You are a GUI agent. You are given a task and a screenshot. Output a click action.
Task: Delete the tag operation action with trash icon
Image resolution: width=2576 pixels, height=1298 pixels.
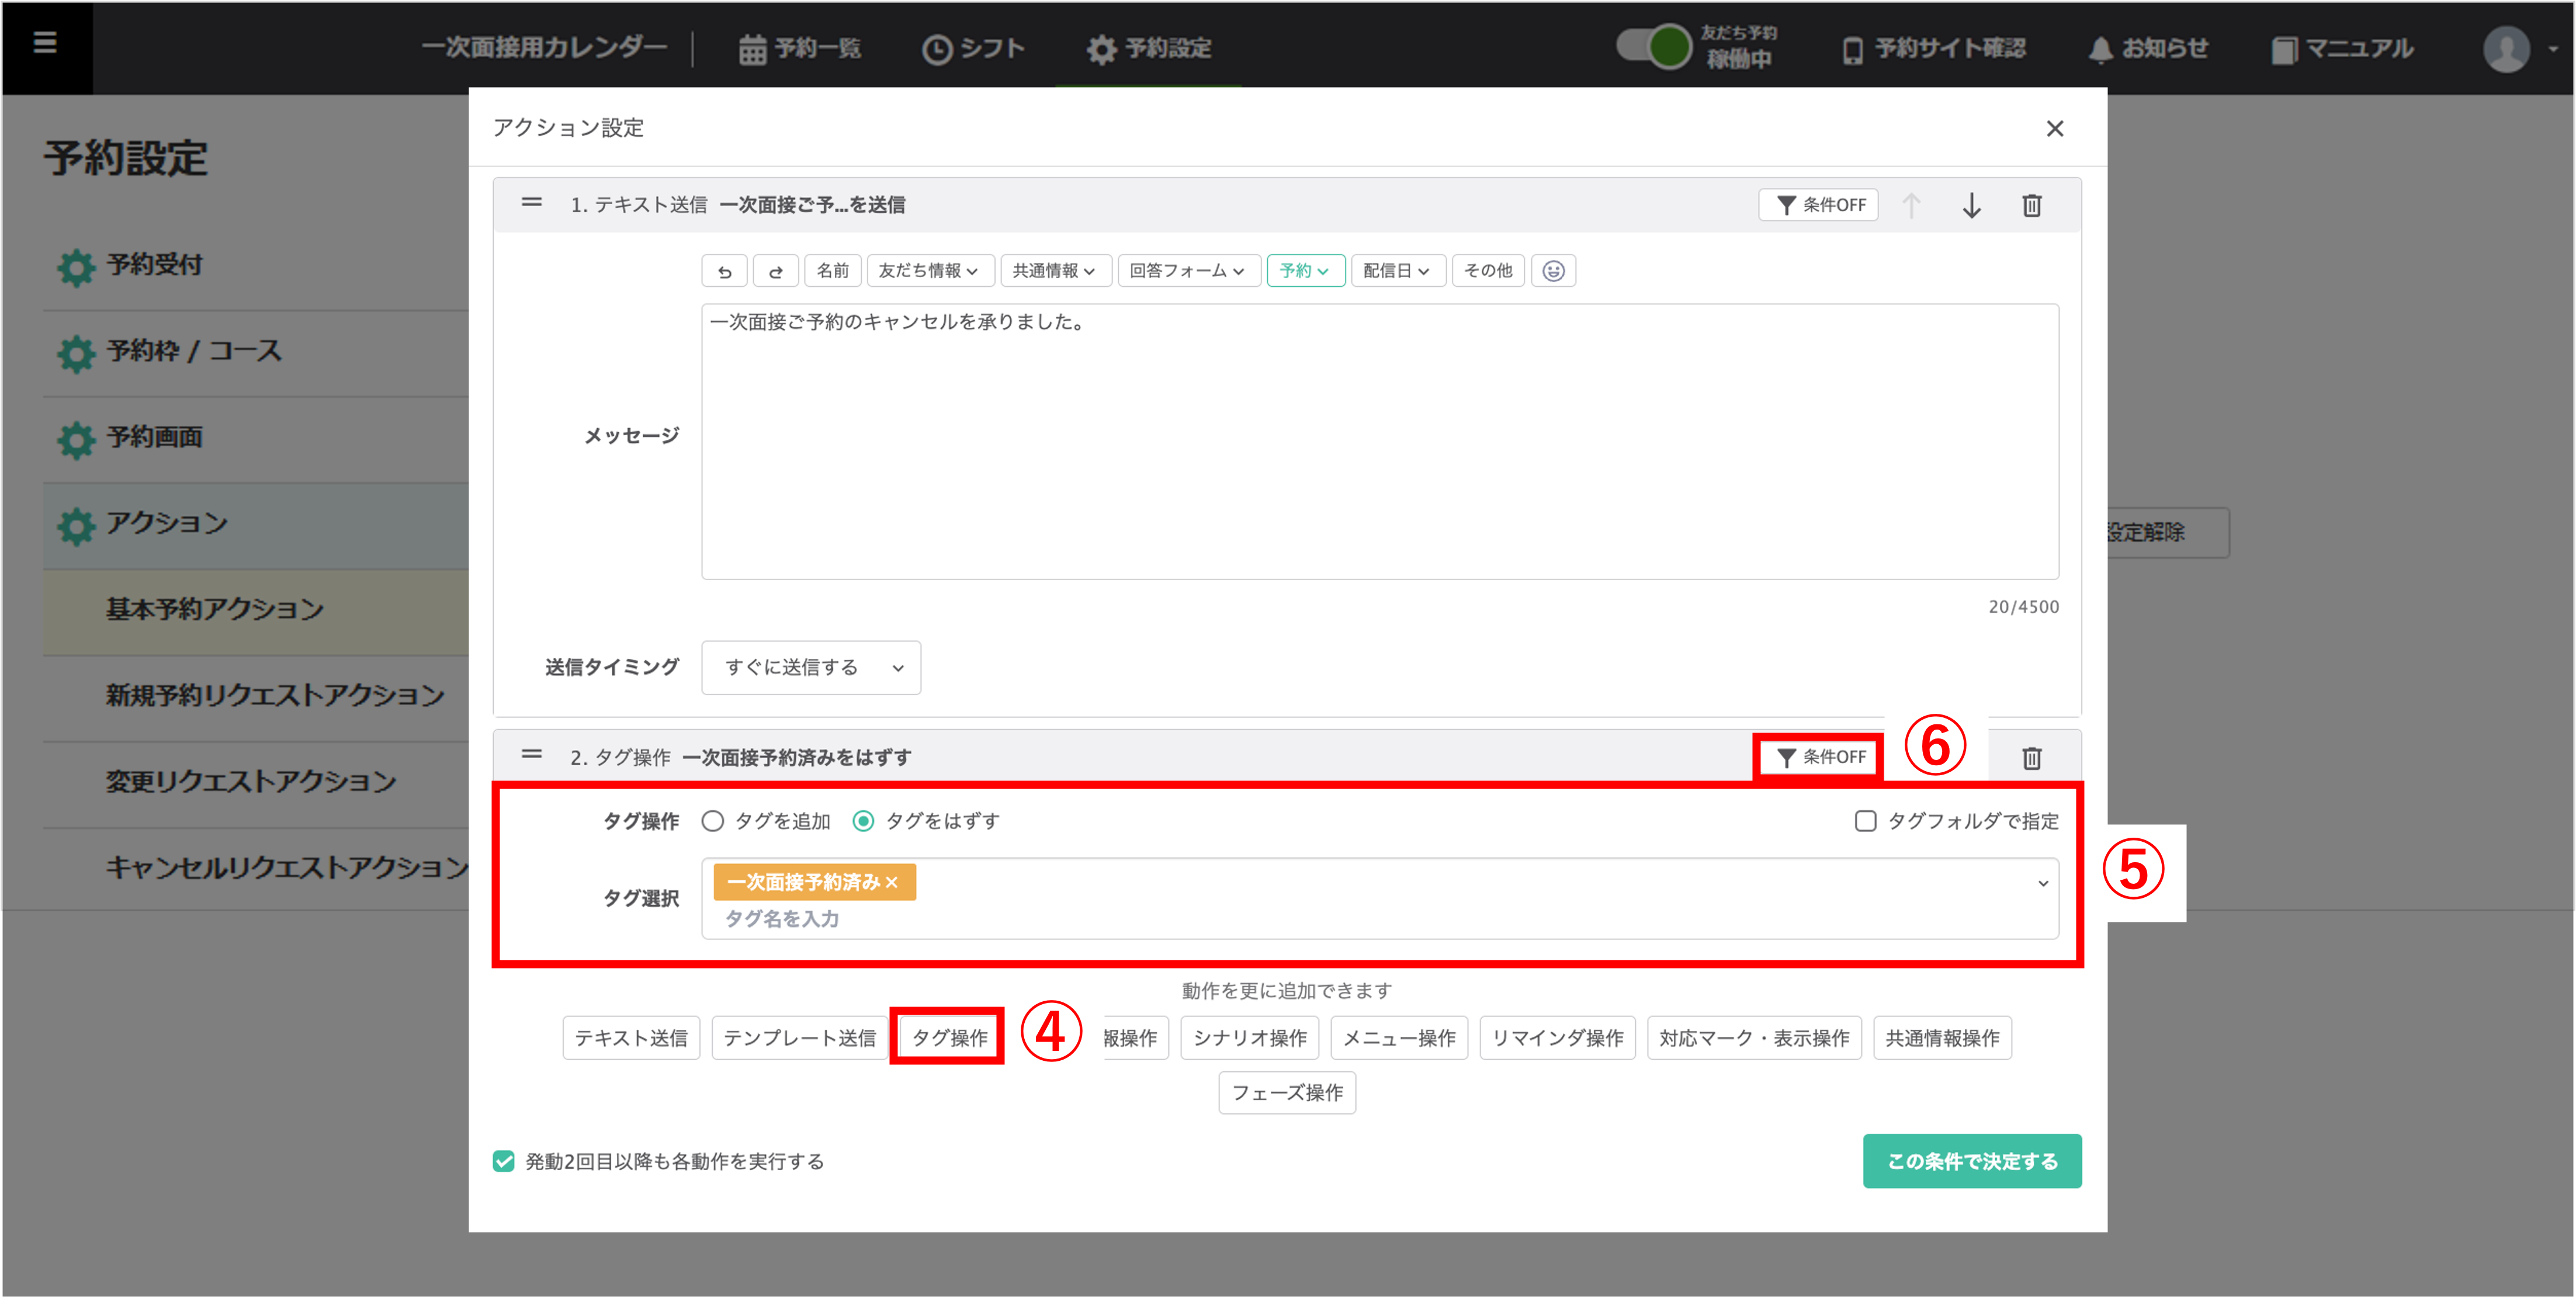2031,758
